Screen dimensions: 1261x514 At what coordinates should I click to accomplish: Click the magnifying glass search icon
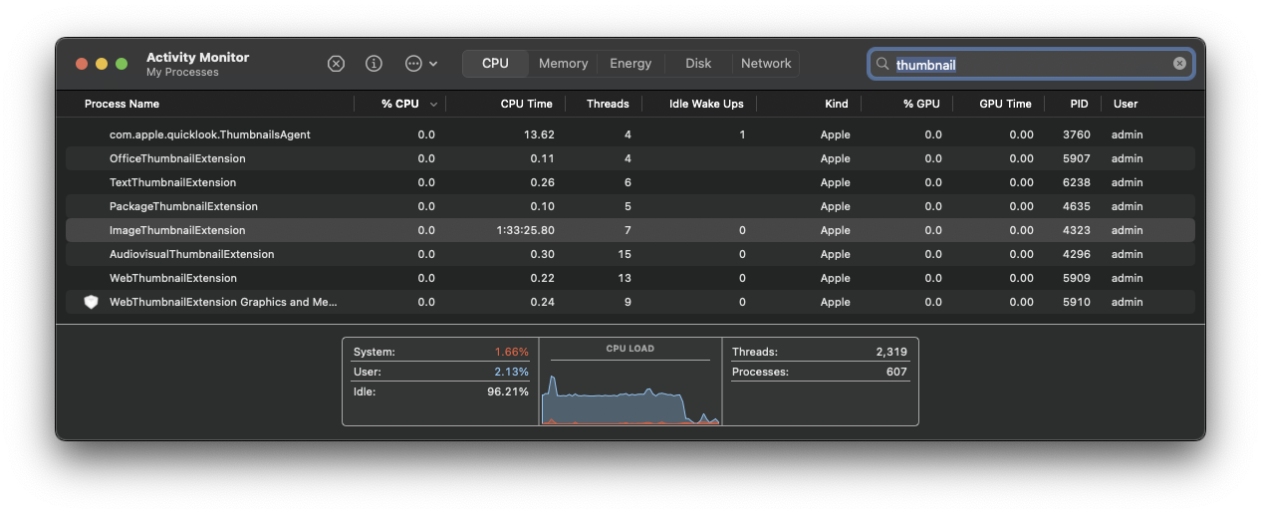click(x=882, y=64)
